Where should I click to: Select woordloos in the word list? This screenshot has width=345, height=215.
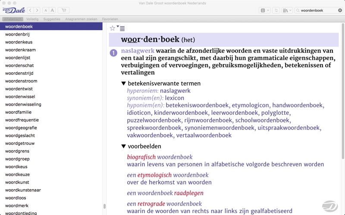(51, 198)
